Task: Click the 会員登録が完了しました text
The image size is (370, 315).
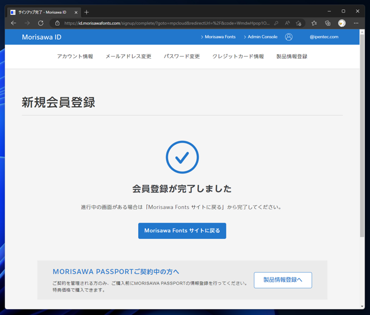Action: tap(182, 189)
